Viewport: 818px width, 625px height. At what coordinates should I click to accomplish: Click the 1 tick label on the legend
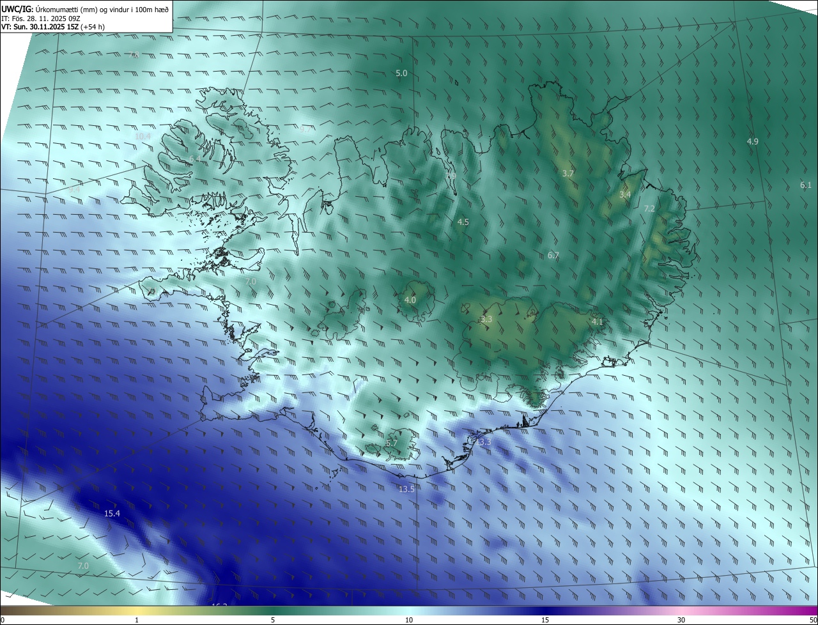(x=137, y=620)
